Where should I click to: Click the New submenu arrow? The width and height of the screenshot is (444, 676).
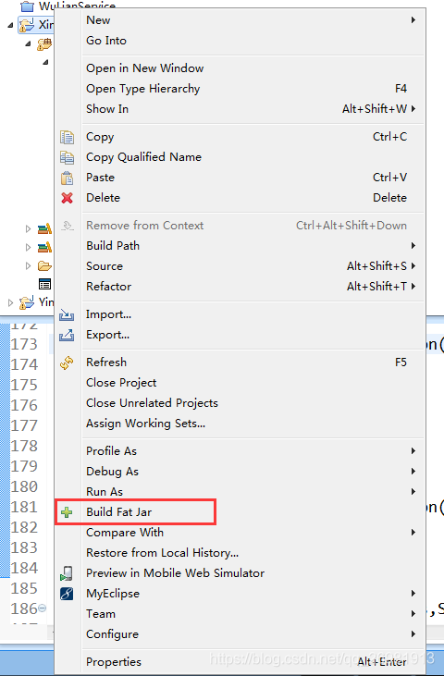point(413,19)
